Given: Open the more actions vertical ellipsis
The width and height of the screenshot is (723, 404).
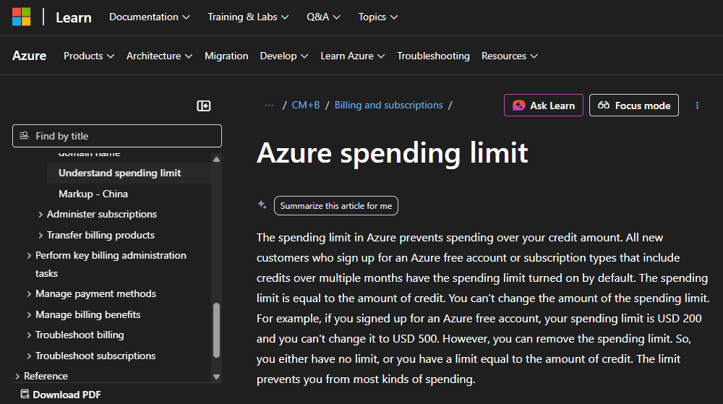Looking at the screenshot, I should point(697,106).
